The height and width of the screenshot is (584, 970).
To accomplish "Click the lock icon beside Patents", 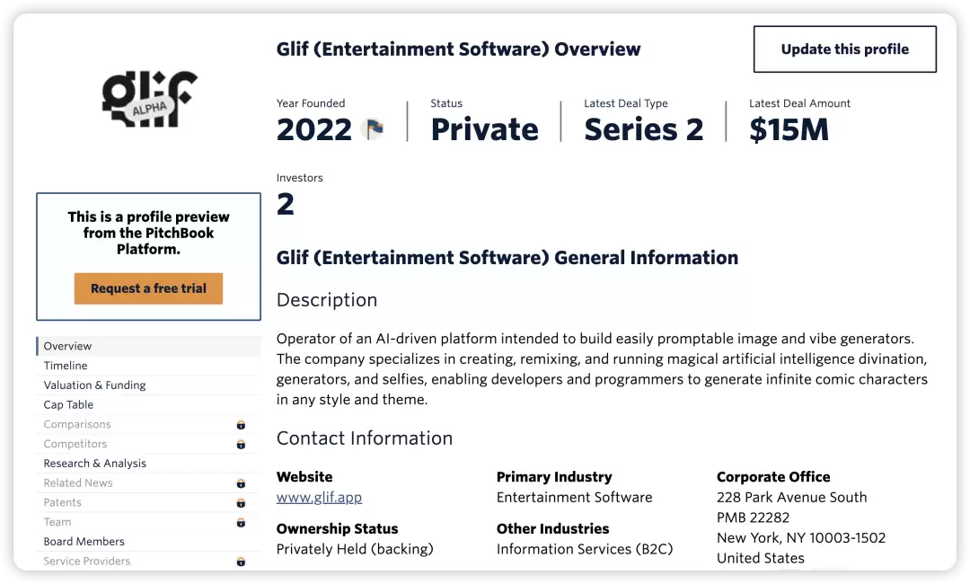I will pos(241,503).
